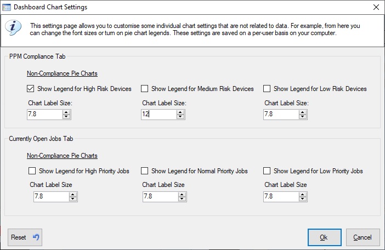Click Medium Risk label size field showing 12

[x=159, y=115]
